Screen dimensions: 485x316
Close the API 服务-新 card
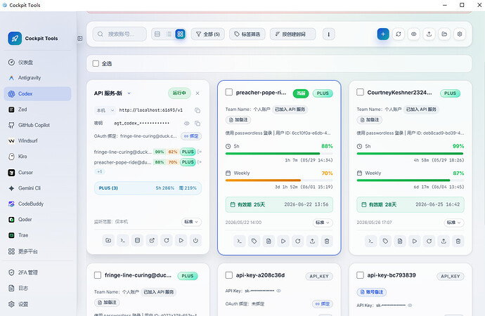coord(198,93)
